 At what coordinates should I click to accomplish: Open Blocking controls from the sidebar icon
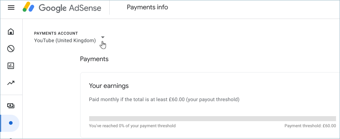click(x=11, y=49)
